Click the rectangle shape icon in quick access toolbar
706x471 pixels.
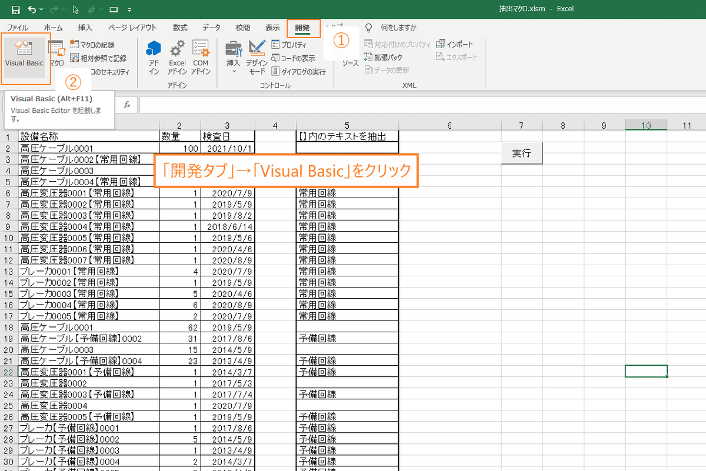114,9
